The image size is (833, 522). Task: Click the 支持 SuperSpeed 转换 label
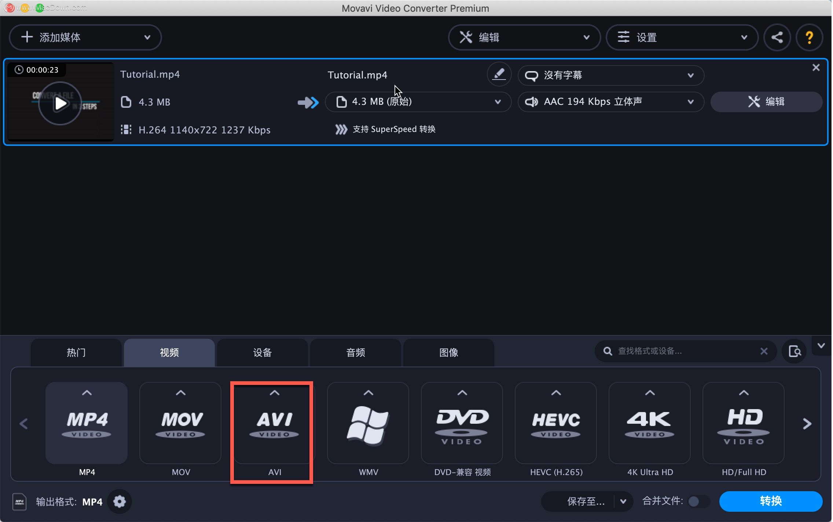394,129
